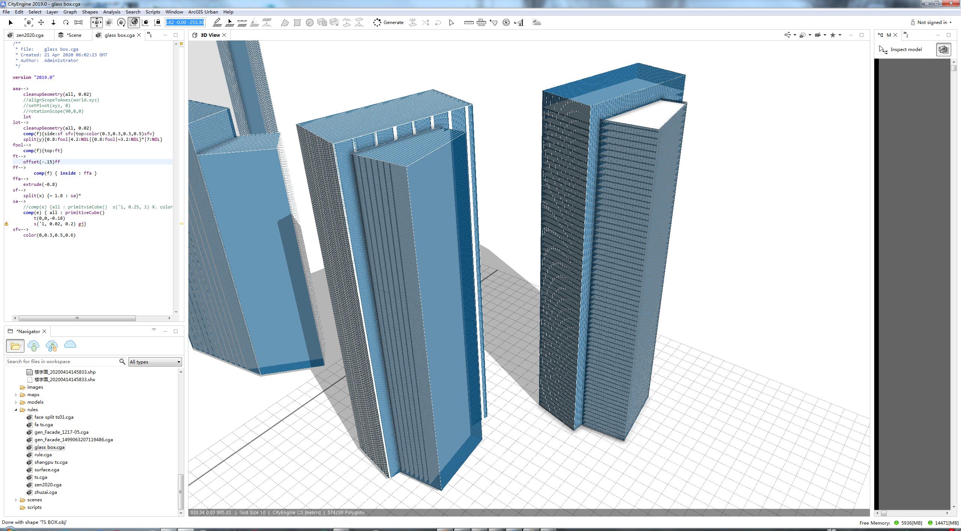Screen dimensions: 961x531
Task: Open the Measure Area tool
Action: pos(481,23)
